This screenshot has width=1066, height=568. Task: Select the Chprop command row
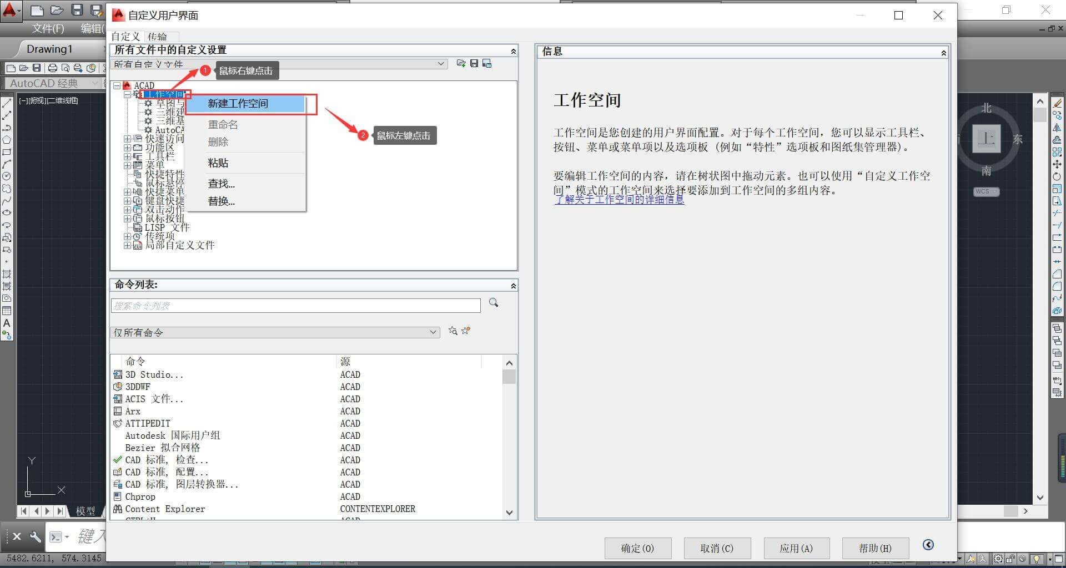click(x=306, y=497)
